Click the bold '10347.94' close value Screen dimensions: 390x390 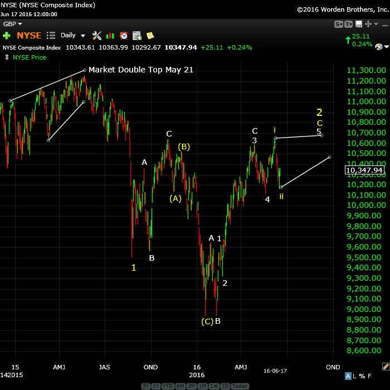(181, 47)
